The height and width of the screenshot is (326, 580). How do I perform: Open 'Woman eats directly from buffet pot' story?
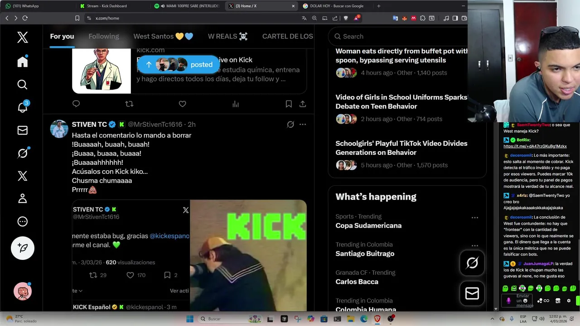click(x=401, y=56)
